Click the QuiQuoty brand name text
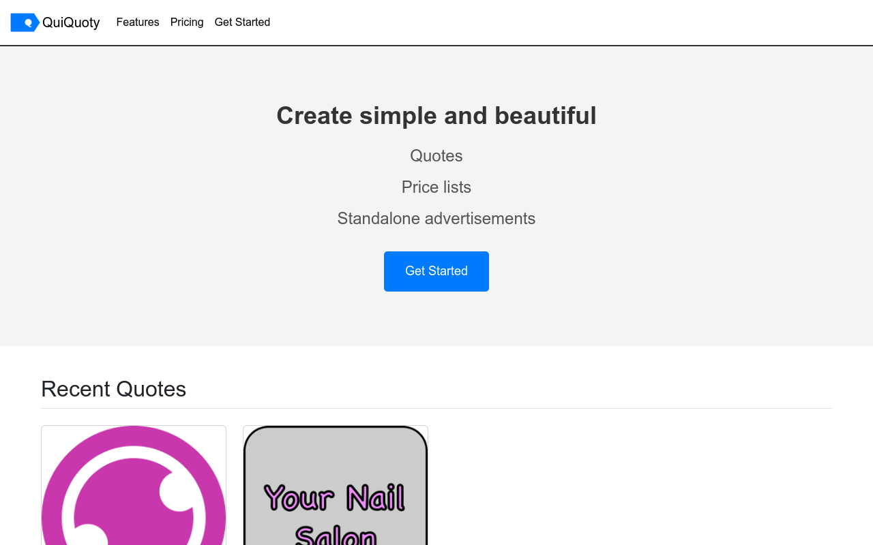Image resolution: width=873 pixels, height=545 pixels. (71, 22)
